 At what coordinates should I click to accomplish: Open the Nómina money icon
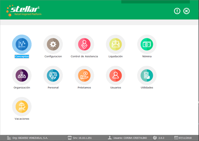click(x=147, y=44)
